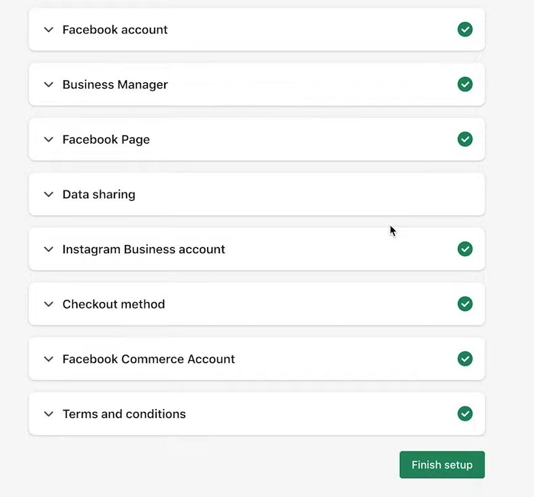This screenshot has width=534, height=497.
Task: Click the "Terms and conditions" section title
Action: pyautogui.click(x=124, y=414)
